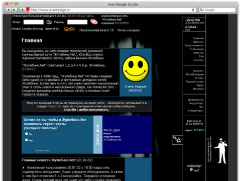Click the 'Главная' page heading
Viewport: 241px width, 181px height.
point(32,41)
